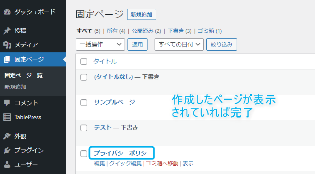Check the box for サンプルページ

tap(84, 103)
